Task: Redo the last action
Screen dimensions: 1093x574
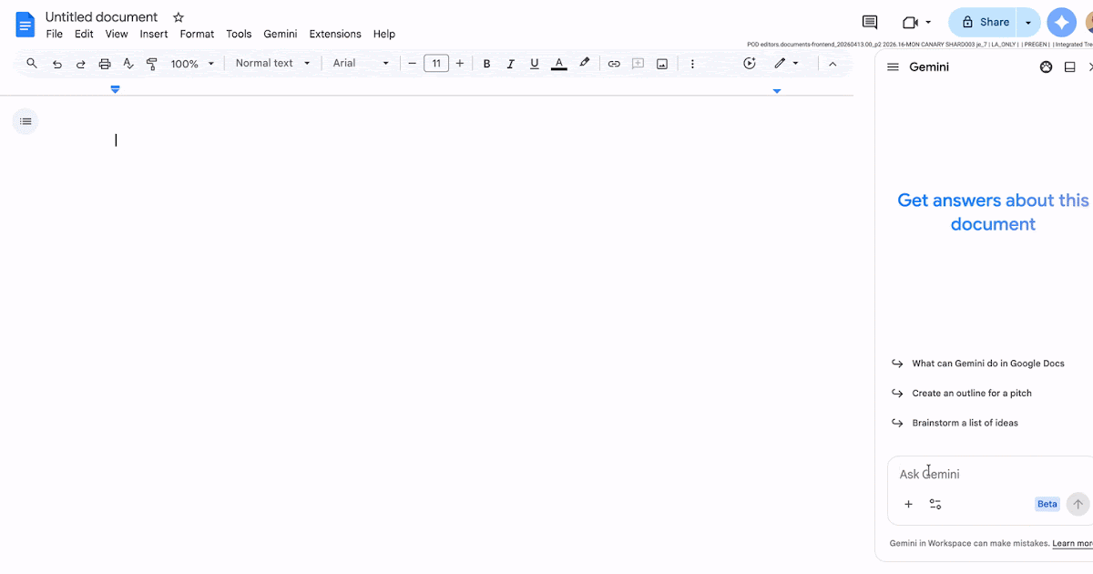Action: (x=80, y=64)
